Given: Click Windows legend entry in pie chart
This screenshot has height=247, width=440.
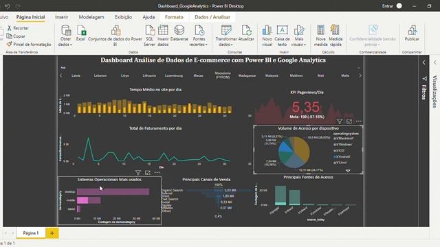Looking at the screenshot, I should [x=343, y=145].
